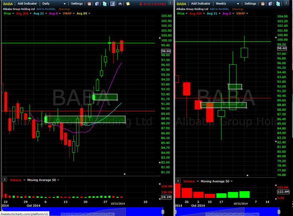Click the arrow near 200.0M on the Daily volume axis

pos(159,184)
